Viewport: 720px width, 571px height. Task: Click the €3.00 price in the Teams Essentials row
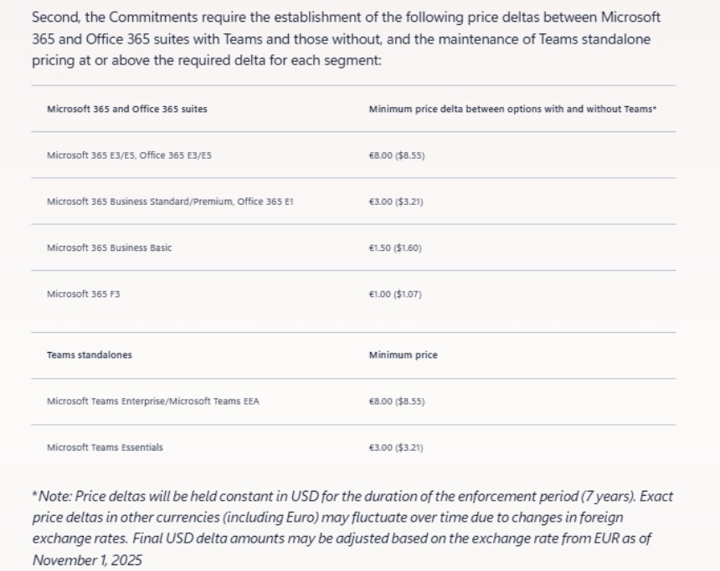click(396, 447)
